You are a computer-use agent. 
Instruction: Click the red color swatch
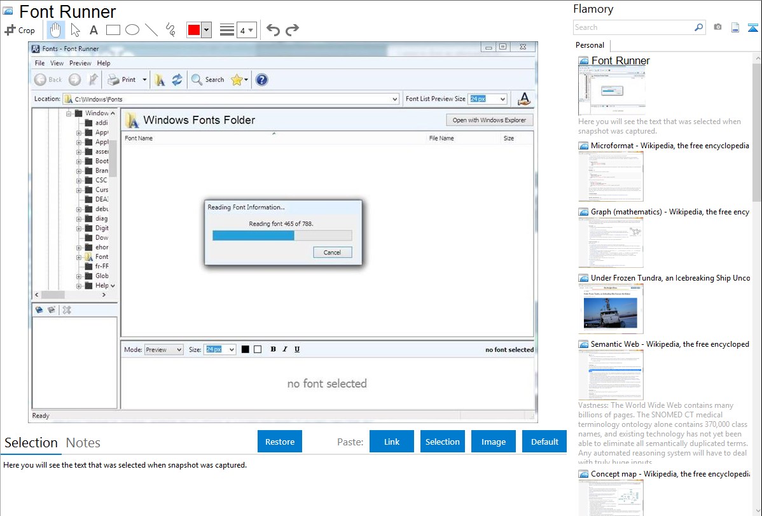click(194, 30)
